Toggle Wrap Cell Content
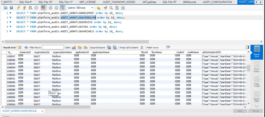Screen dimensions: 265x117 (x=142, y=47)
